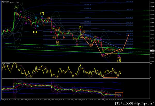
Task: Select the yellow (3) wave label
Action: pos(58,45)
